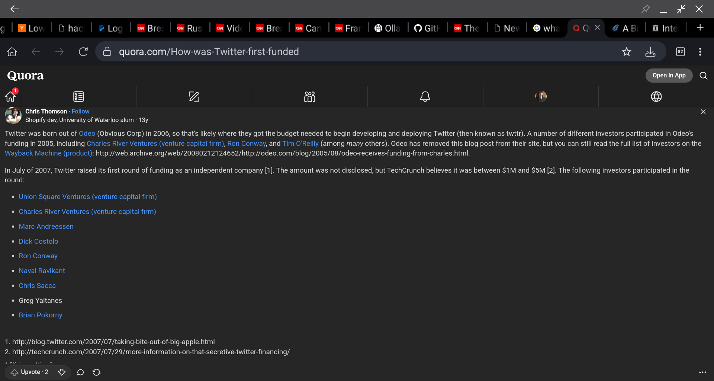Share the answer with reshare icon
This screenshot has height=381, width=714.
(x=97, y=372)
